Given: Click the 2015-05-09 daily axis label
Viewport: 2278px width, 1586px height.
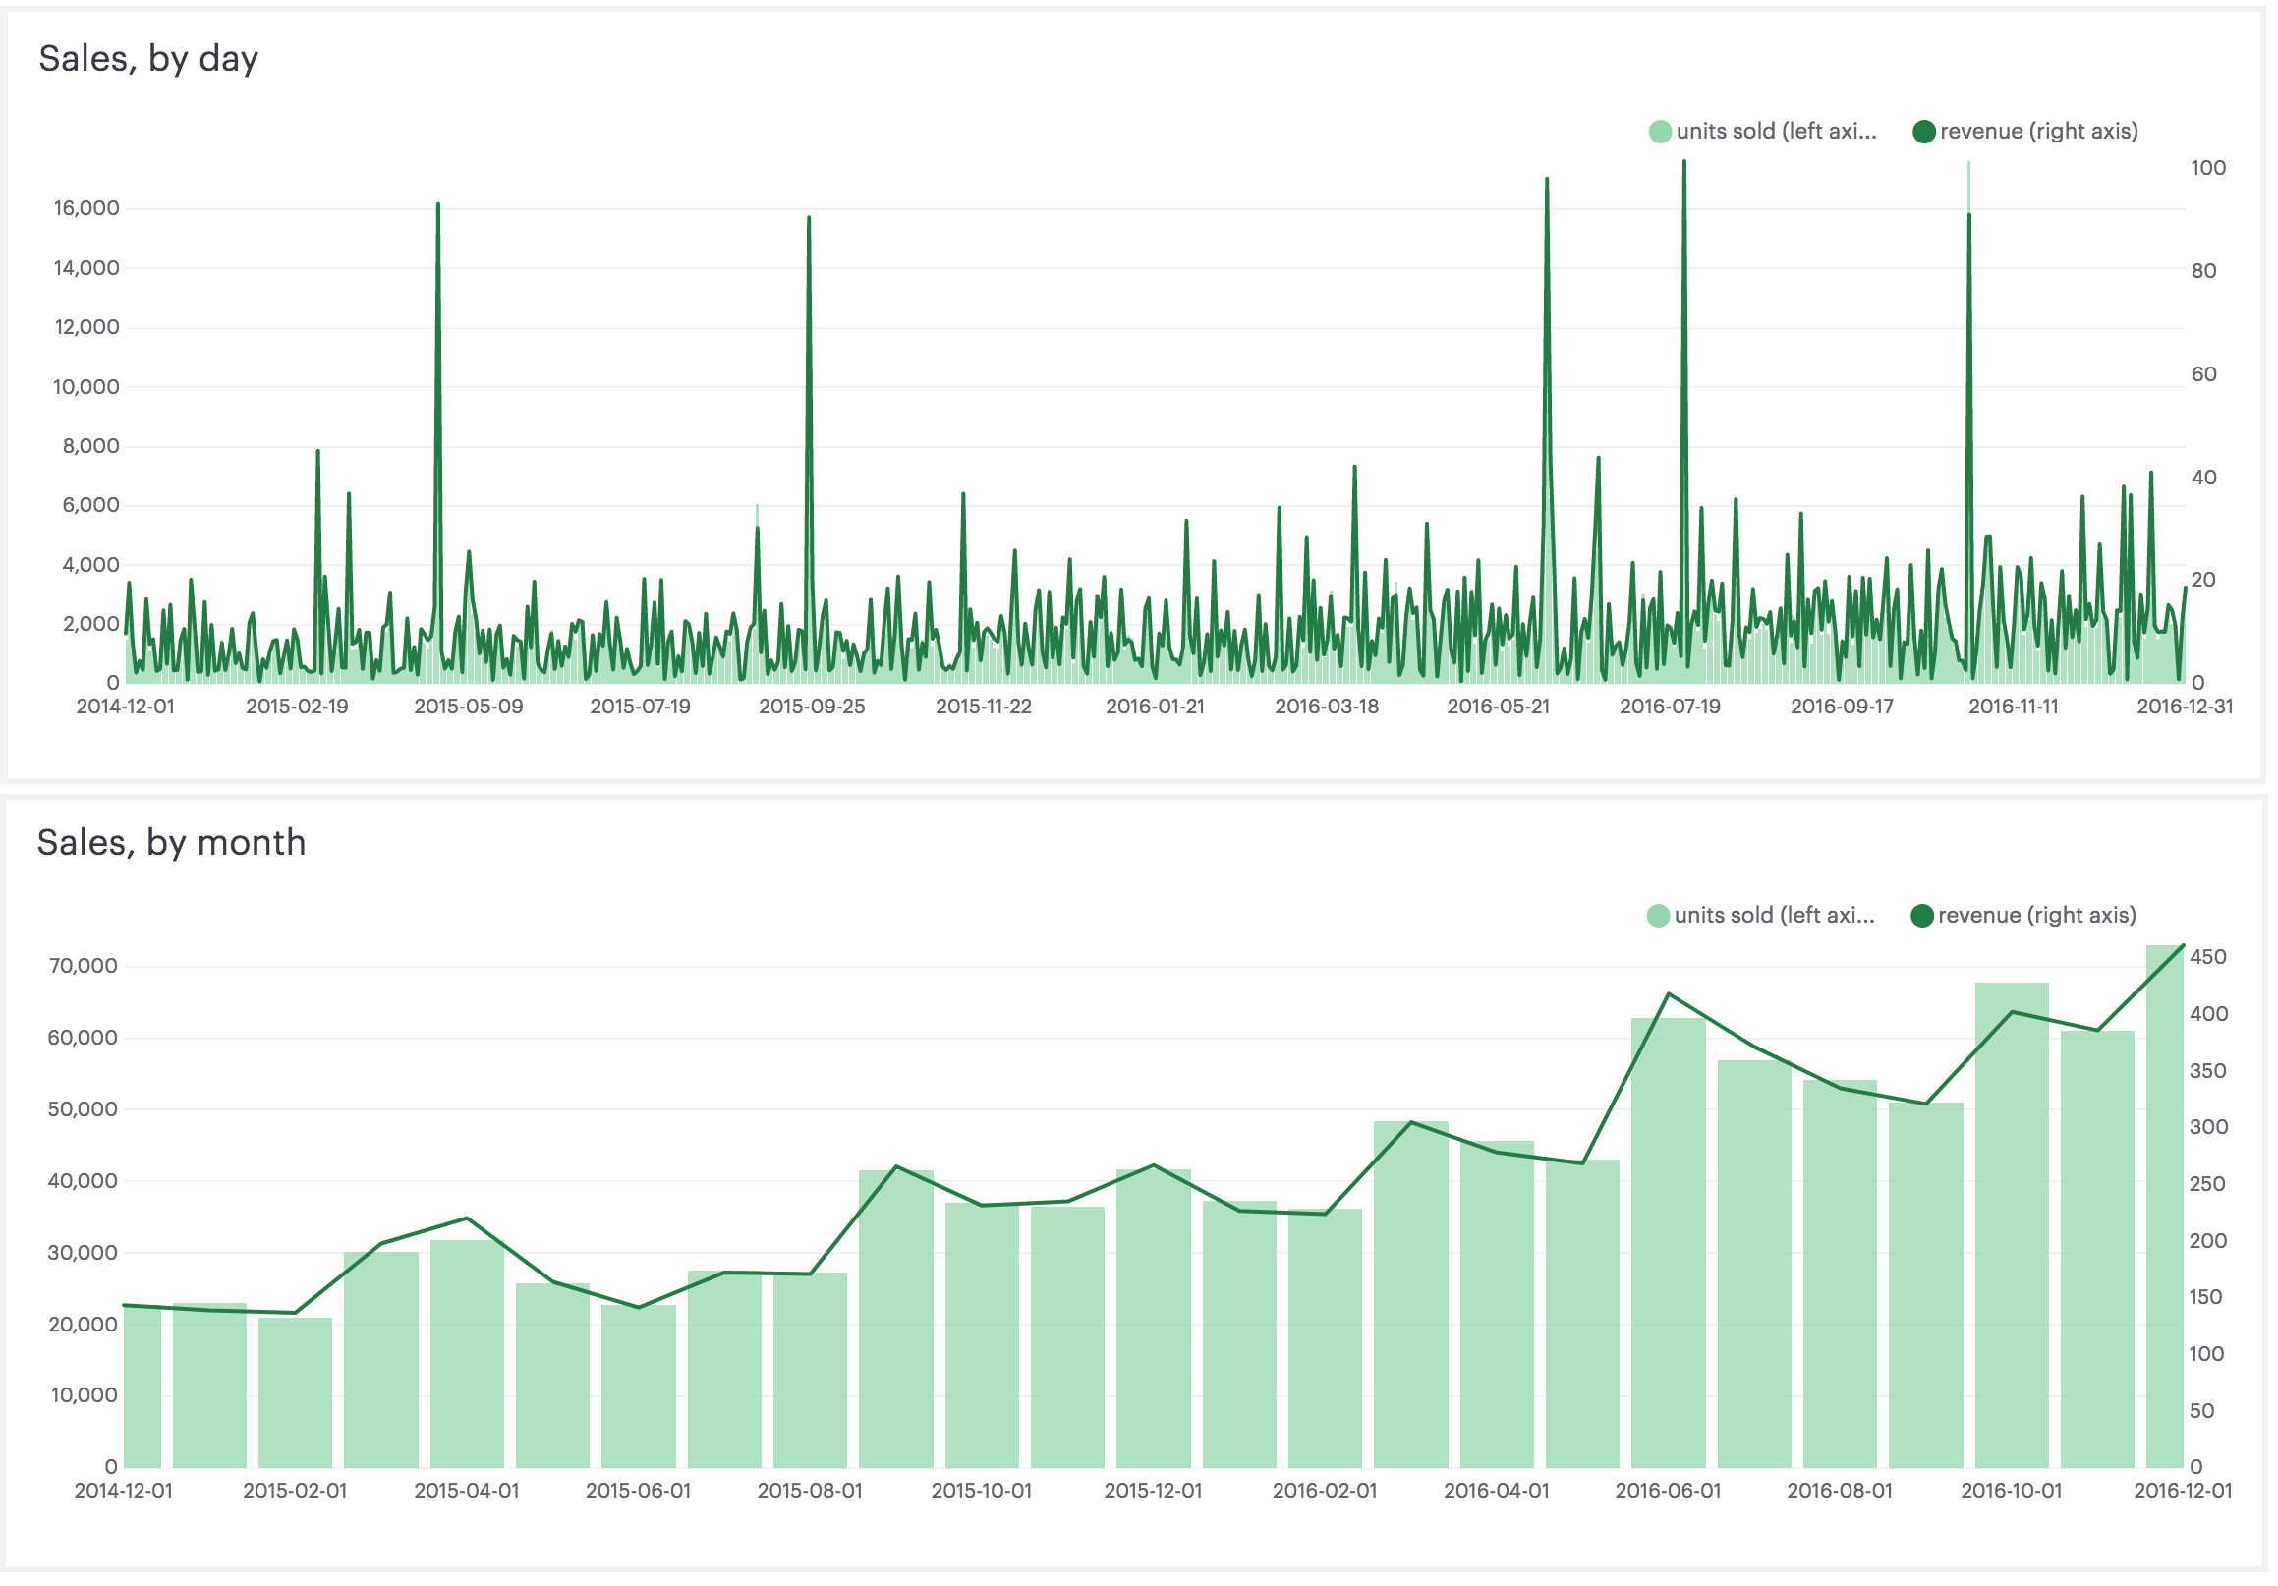Looking at the screenshot, I should 469,707.
